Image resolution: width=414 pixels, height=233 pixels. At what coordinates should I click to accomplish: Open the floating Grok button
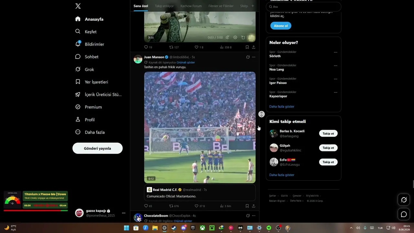pyautogui.click(x=404, y=200)
